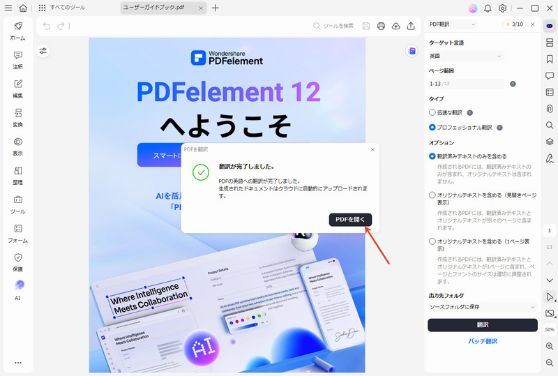The width and height of the screenshot is (558, 376).
Task: Open フォーム form tools
Action: [18, 234]
